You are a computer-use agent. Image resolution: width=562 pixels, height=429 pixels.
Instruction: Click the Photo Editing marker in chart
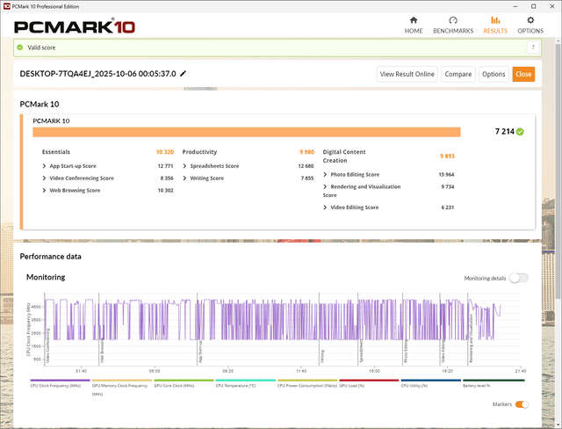click(406, 351)
